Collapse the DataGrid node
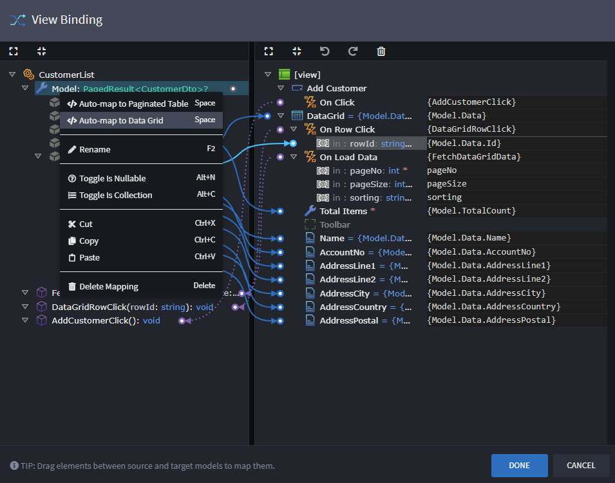Viewport: 615px width, 483px height. click(x=281, y=116)
